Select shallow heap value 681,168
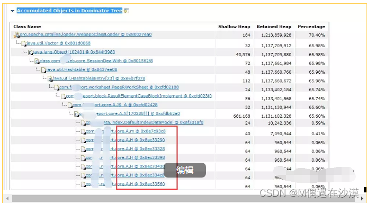 [x=242, y=116]
